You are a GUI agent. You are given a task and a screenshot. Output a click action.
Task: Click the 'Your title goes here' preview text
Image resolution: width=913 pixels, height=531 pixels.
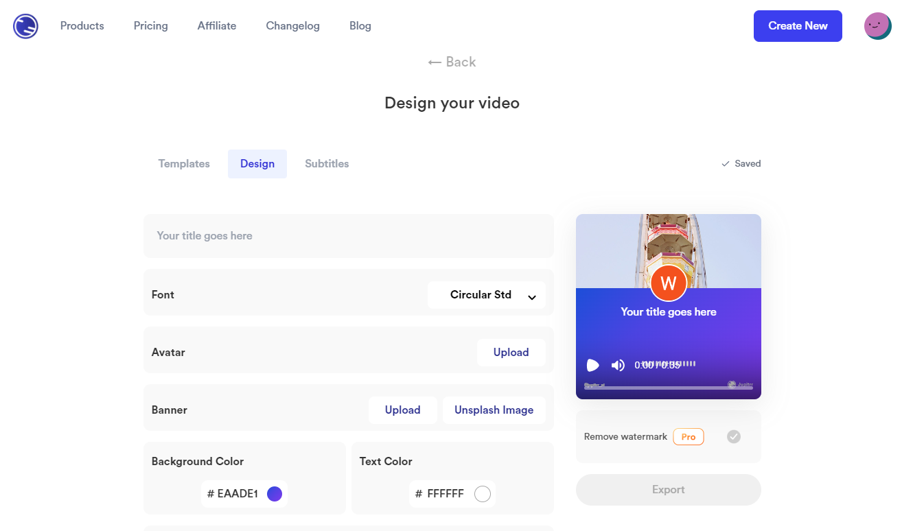(x=669, y=312)
